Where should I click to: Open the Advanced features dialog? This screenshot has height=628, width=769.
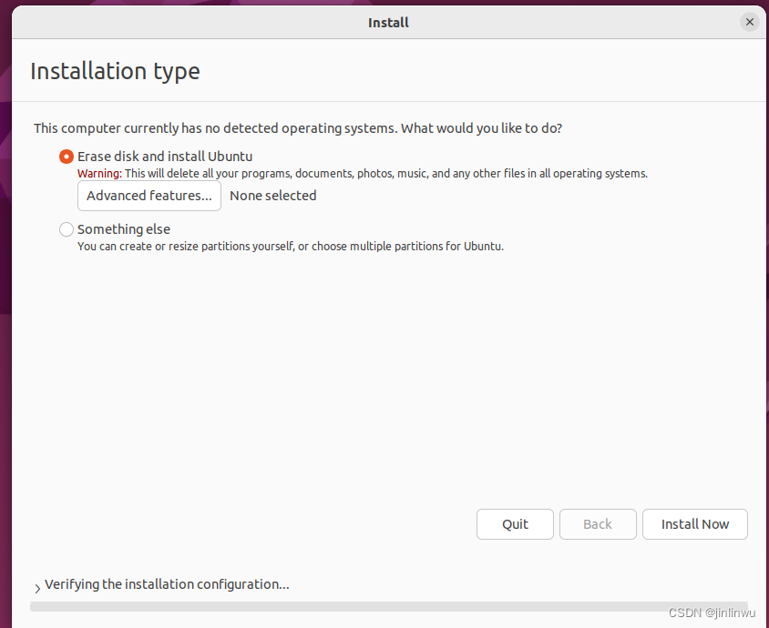point(149,196)
